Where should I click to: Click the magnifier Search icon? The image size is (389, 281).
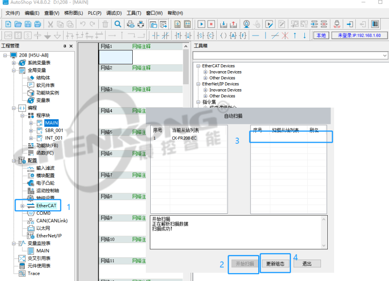[x=118, y=24]
